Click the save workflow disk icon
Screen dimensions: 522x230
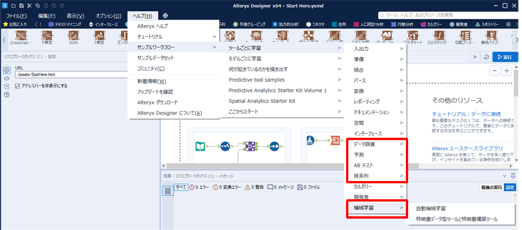click(22, 6)
